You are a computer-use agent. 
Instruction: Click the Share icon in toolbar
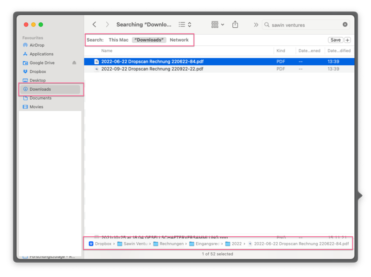pos(236,25)
